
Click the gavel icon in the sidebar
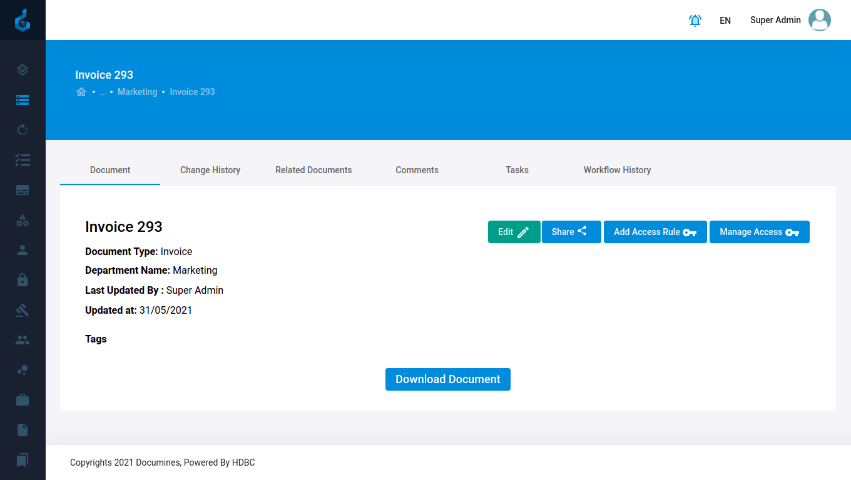(23, 310)
